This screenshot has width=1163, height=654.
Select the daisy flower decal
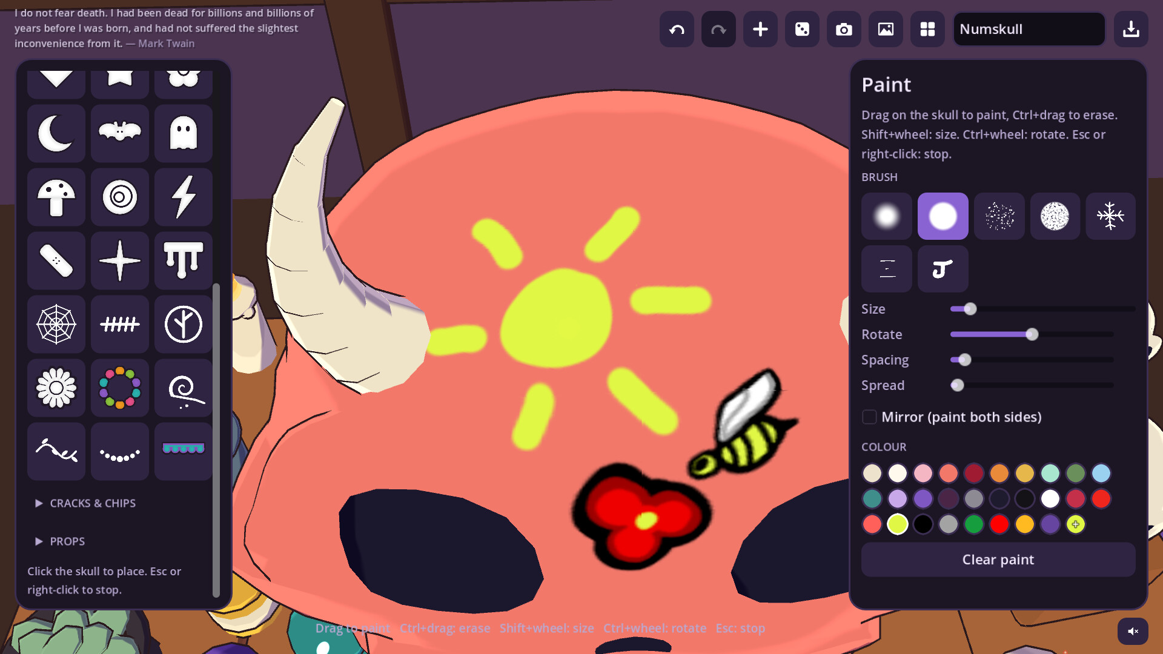[56, 388]
